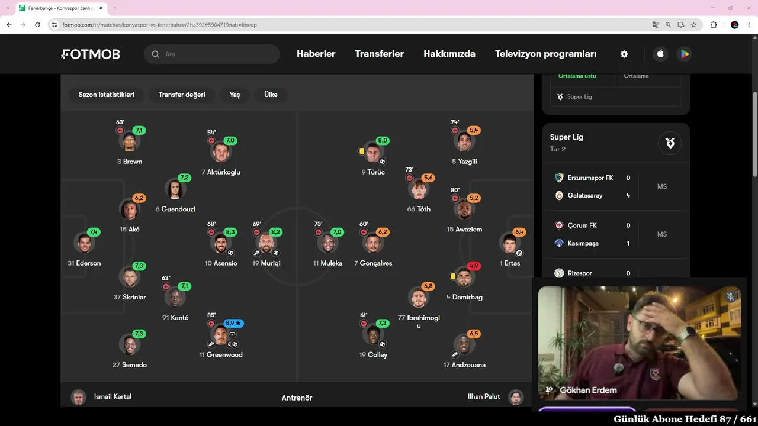Viewport: 758px width, 426px height.
Task: Open Colley's player photo
Action: (373, 335)
